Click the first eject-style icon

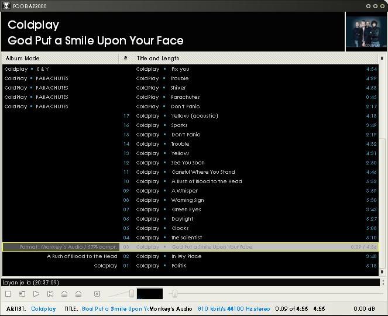[x=64, y=294]
